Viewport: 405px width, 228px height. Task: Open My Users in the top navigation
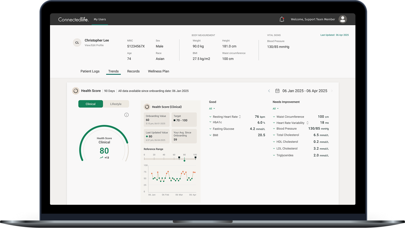pyautogui.click(x=100, y=19)
